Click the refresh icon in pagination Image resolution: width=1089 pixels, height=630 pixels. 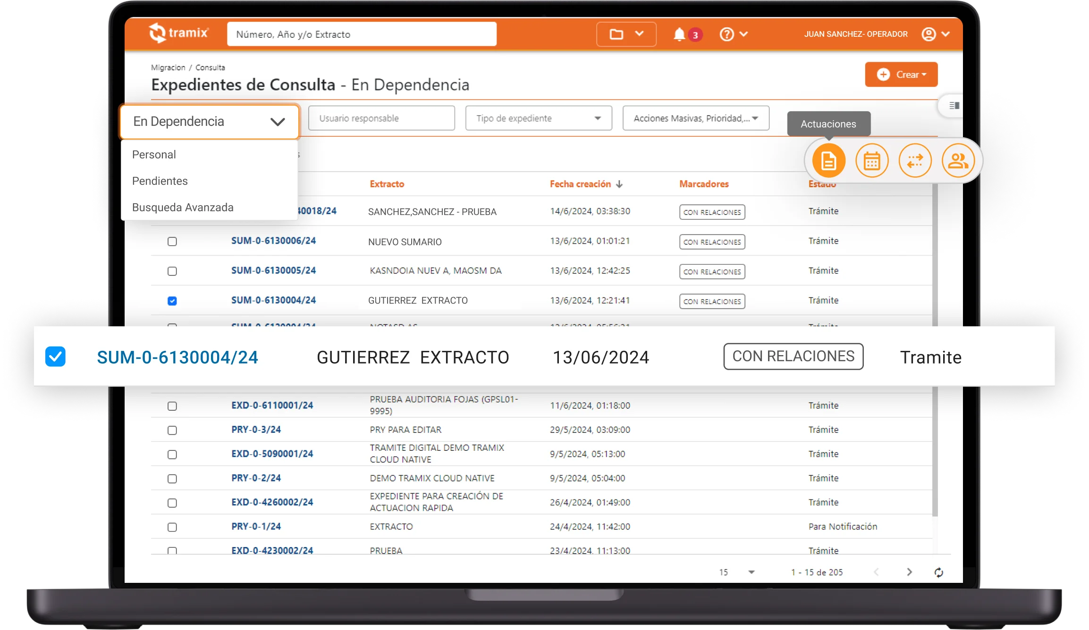(938, 572)
